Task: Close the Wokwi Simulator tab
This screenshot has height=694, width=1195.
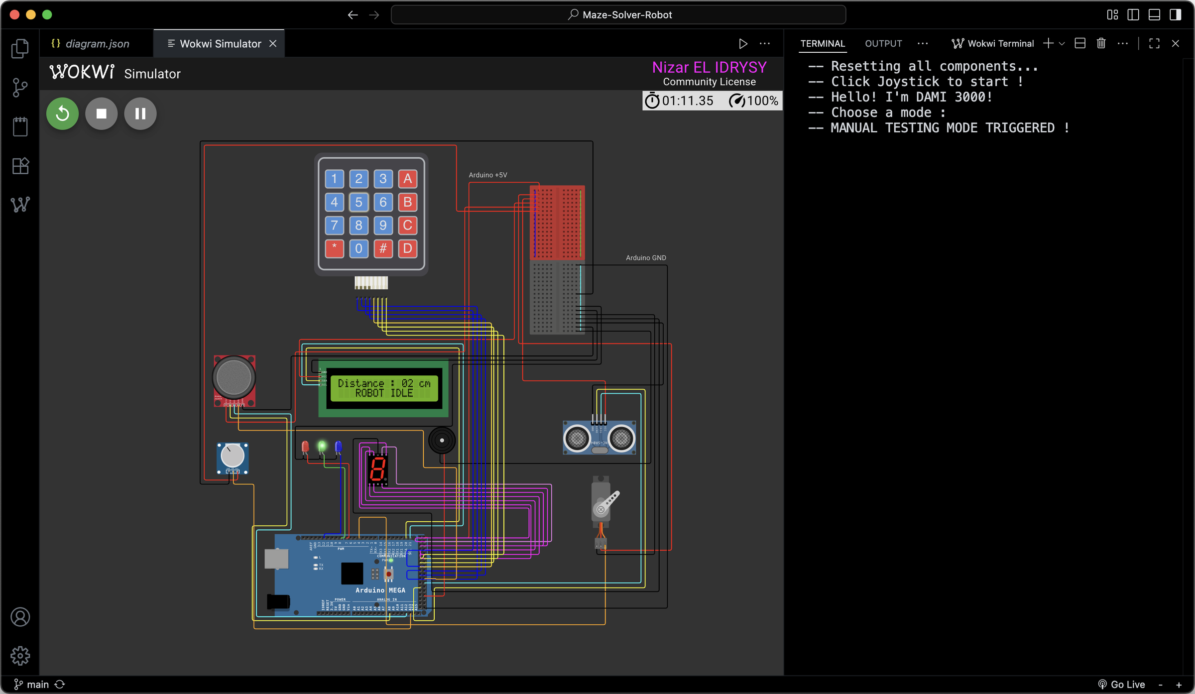Action: click(x=273, y=44)
